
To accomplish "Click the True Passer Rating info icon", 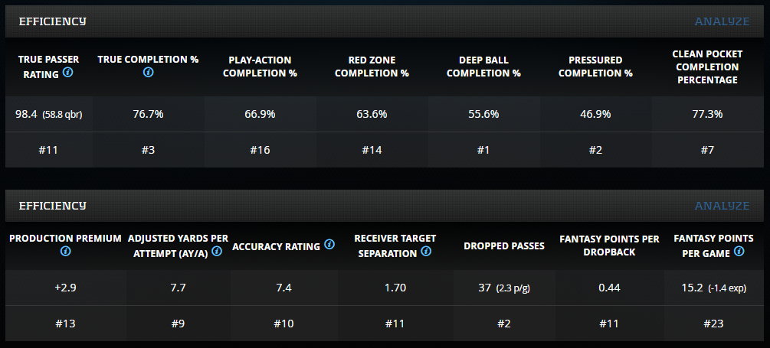I will pyautogui.click(x=68, y=73).
